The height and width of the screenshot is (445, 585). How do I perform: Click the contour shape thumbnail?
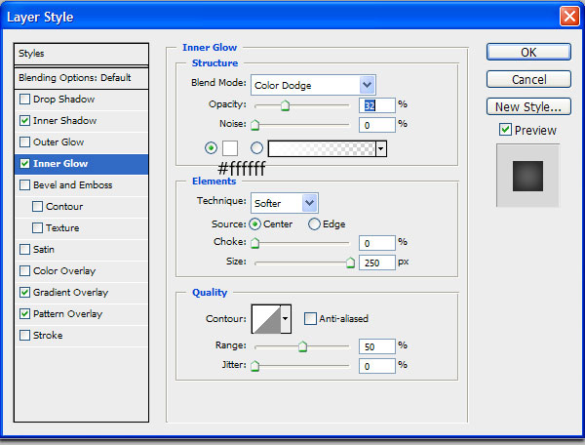click(x=266, y=319)
